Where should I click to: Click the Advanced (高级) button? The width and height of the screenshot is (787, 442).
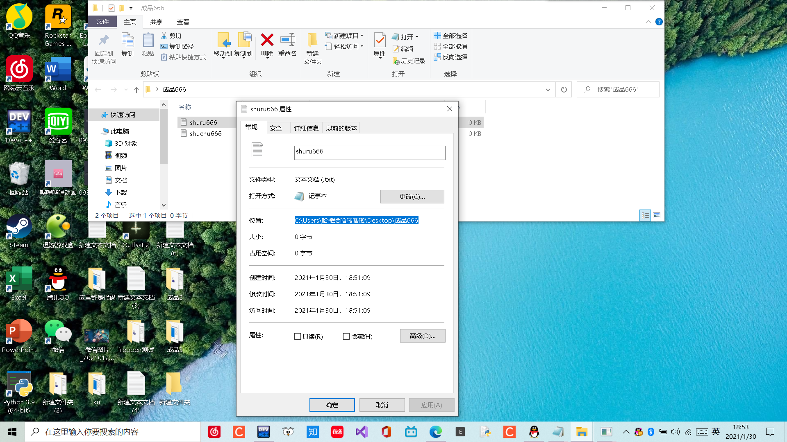pos(422,336)
